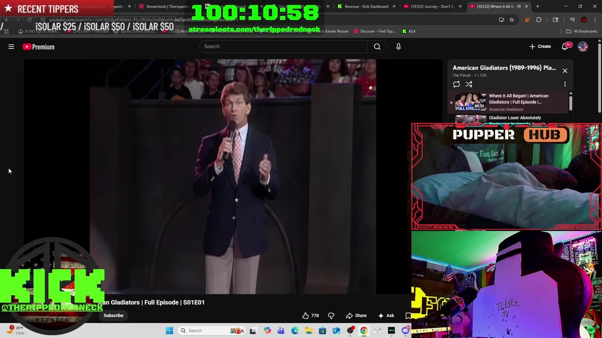Open the weather widget showing 28°F
602x338 pixels.
15,330
